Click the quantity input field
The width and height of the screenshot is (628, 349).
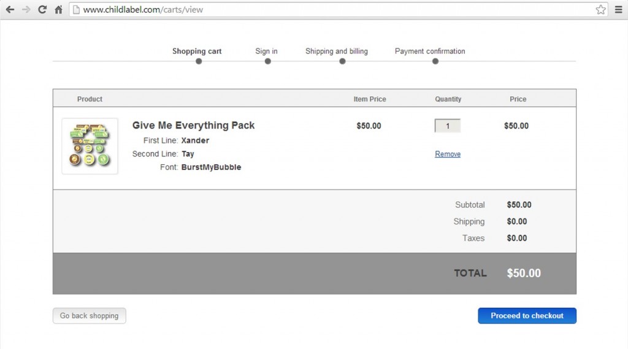(x=447, y=126)
